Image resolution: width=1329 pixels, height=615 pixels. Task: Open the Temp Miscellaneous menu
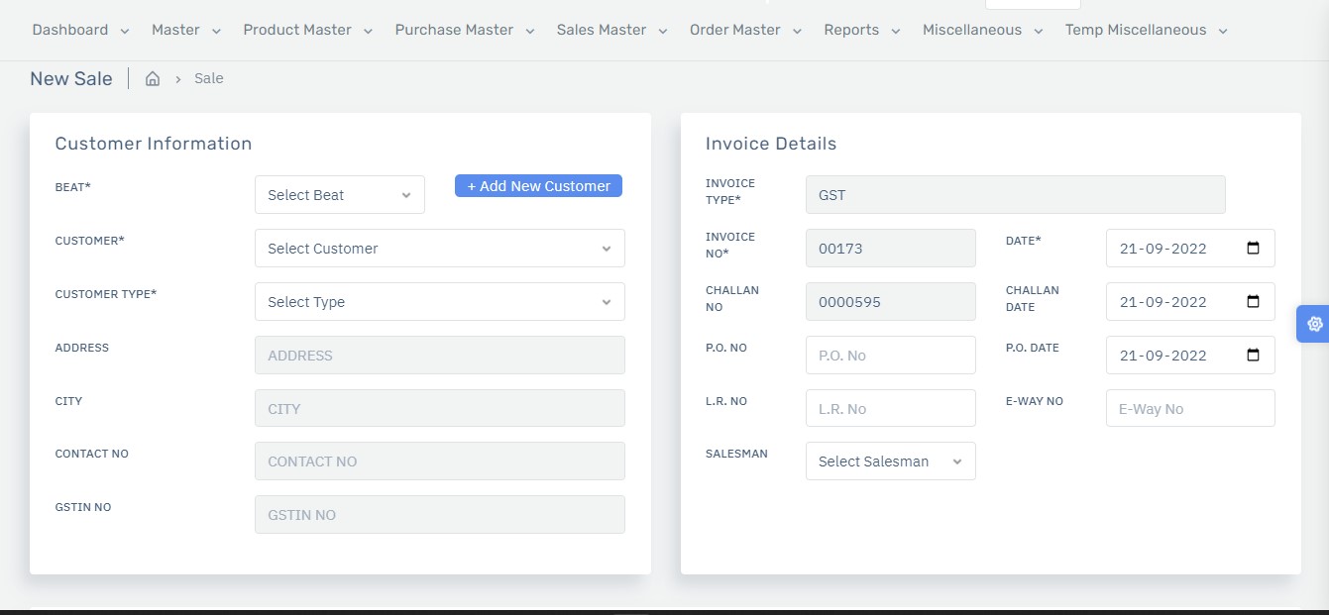click(1146, 30)
